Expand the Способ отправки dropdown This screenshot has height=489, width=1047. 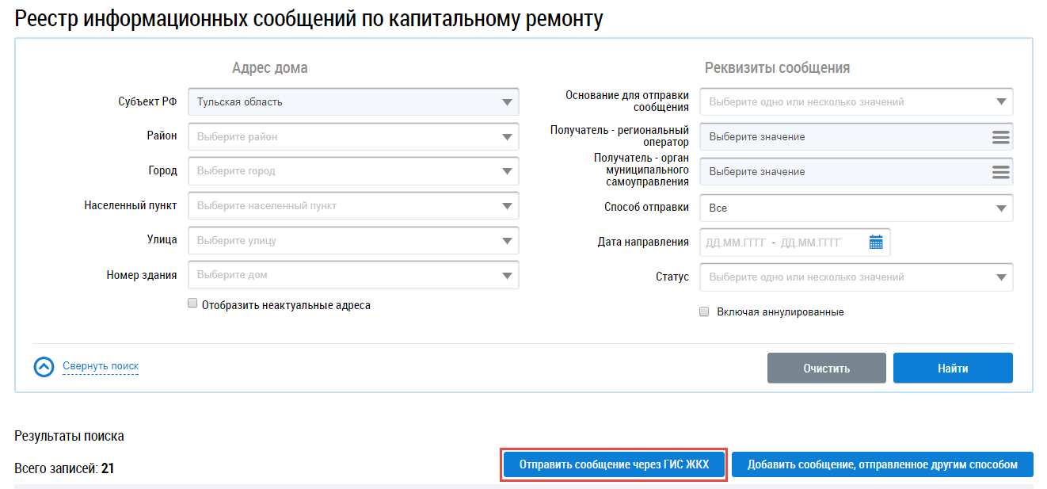click(856, 208)
